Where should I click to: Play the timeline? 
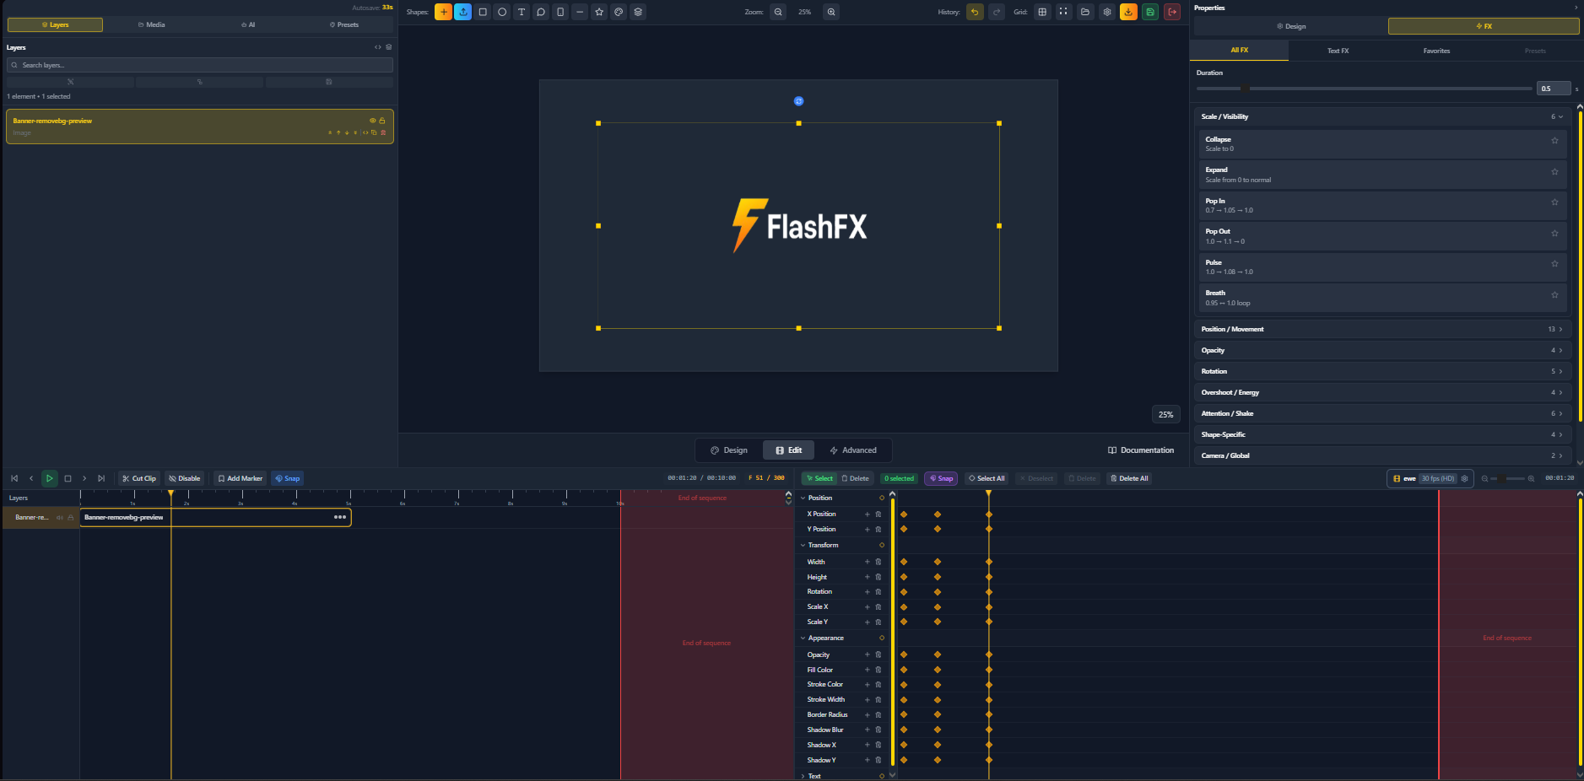[x=50, y=478]
